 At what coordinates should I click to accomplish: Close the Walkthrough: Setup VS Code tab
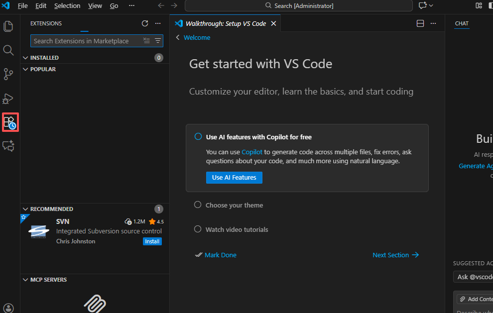[x=273, y=23]
